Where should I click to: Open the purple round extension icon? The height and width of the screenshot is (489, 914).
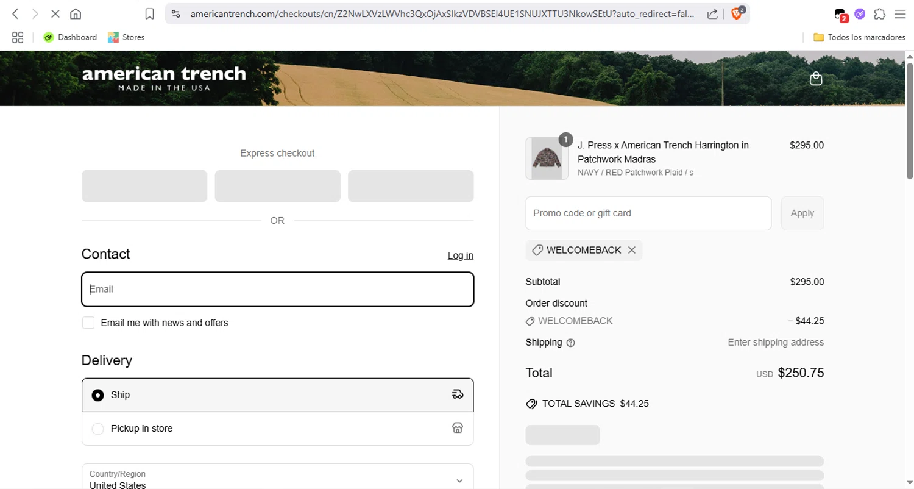point(860,13)
